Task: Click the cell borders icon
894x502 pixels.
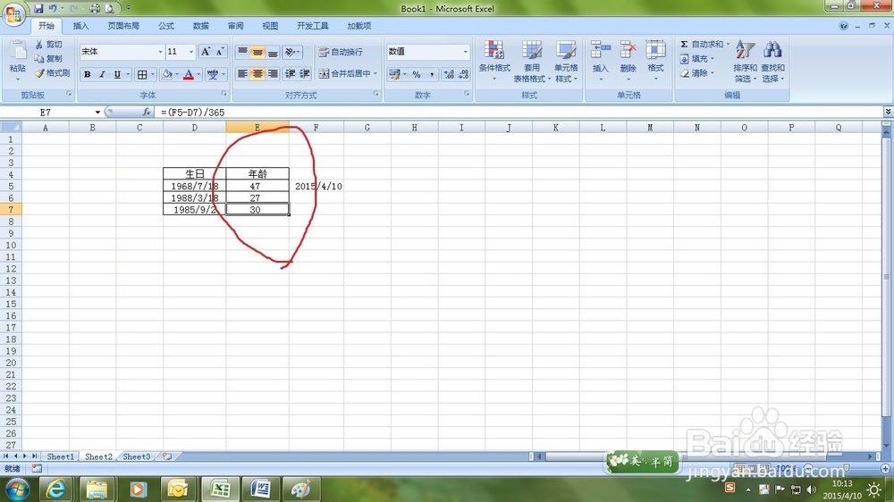Action: tap(142, 74)
